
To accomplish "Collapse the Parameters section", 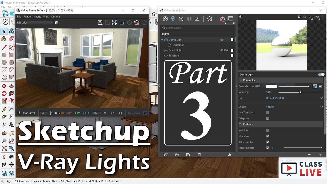I will (240, 80).
